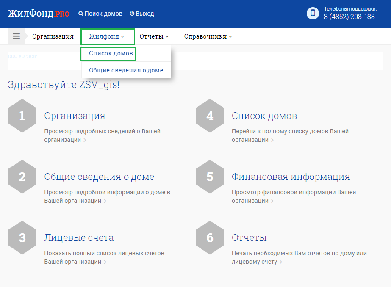This screenshot has height=287, width=391.
Task: Click hexagon number 1 icon
Action: [x=22, y=116]
